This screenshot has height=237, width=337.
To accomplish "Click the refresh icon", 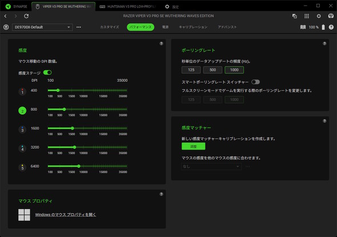I will tap(26, 16).
